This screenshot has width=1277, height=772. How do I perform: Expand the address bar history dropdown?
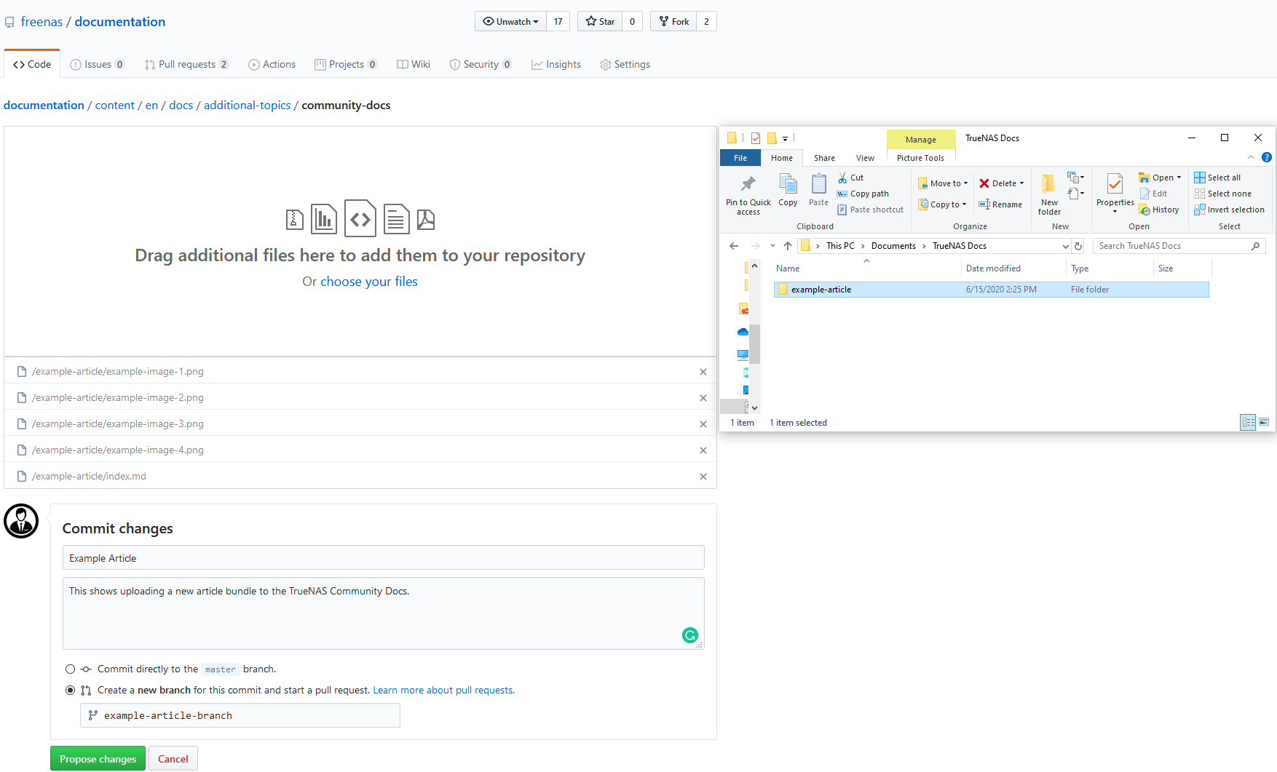pos(1065,246)
